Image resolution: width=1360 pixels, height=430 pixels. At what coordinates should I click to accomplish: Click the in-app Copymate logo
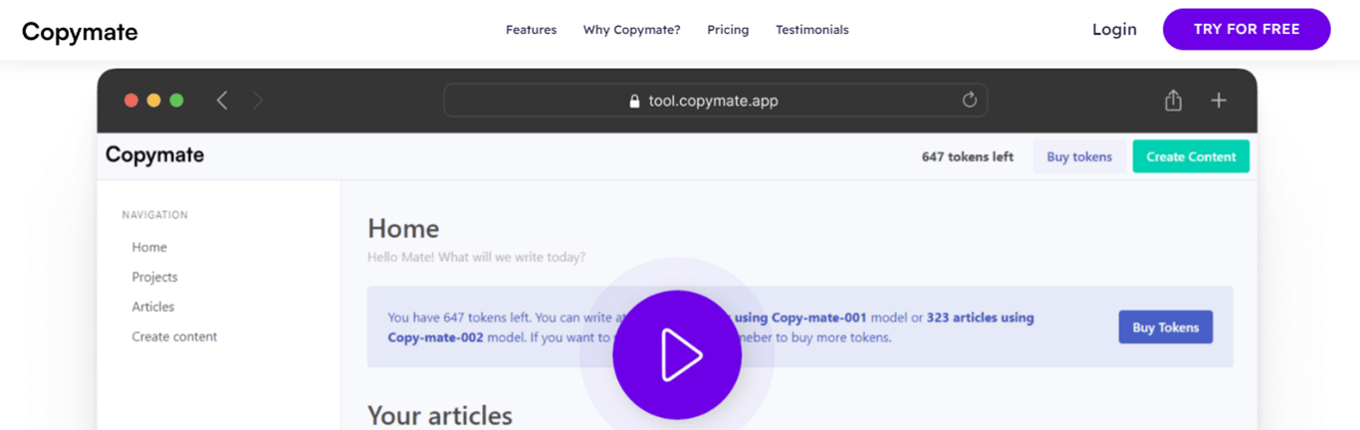click(x=154, y=154)
